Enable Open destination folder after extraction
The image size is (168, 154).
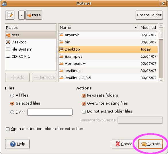coord(8,129)
